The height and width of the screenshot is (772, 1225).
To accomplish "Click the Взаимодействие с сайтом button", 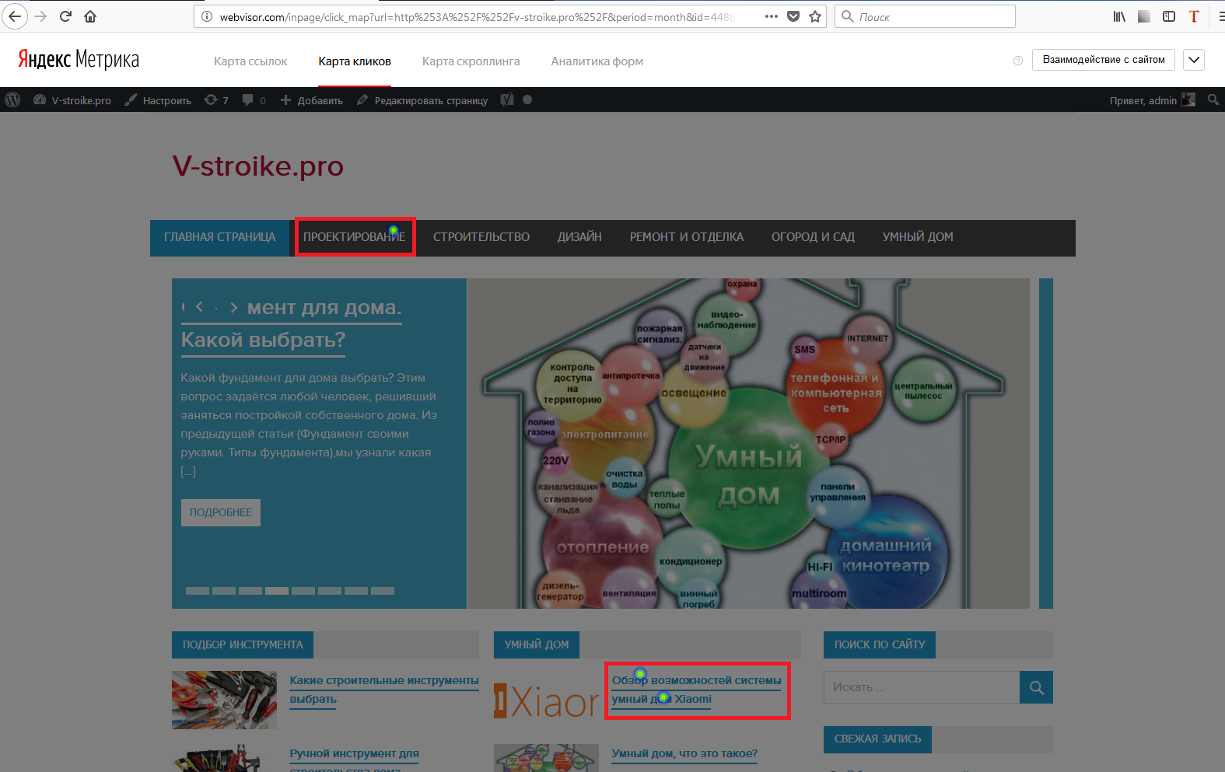I will (1104, 60).
